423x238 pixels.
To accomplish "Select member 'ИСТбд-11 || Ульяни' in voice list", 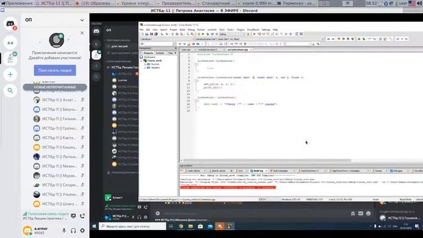I will click(x=59, y=194).
